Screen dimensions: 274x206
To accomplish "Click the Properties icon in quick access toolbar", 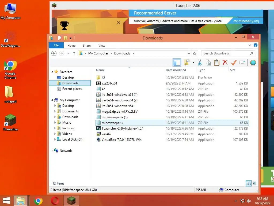I will pyautogui.click(x=60, y=38).
